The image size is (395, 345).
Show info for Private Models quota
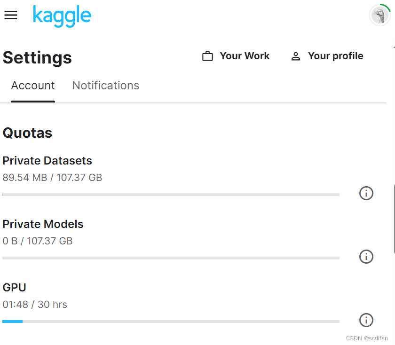pos(366,257)
